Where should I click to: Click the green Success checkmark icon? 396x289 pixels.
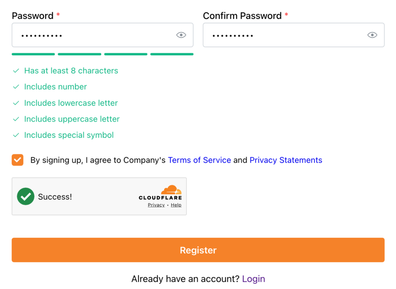[x=26, y=196]
